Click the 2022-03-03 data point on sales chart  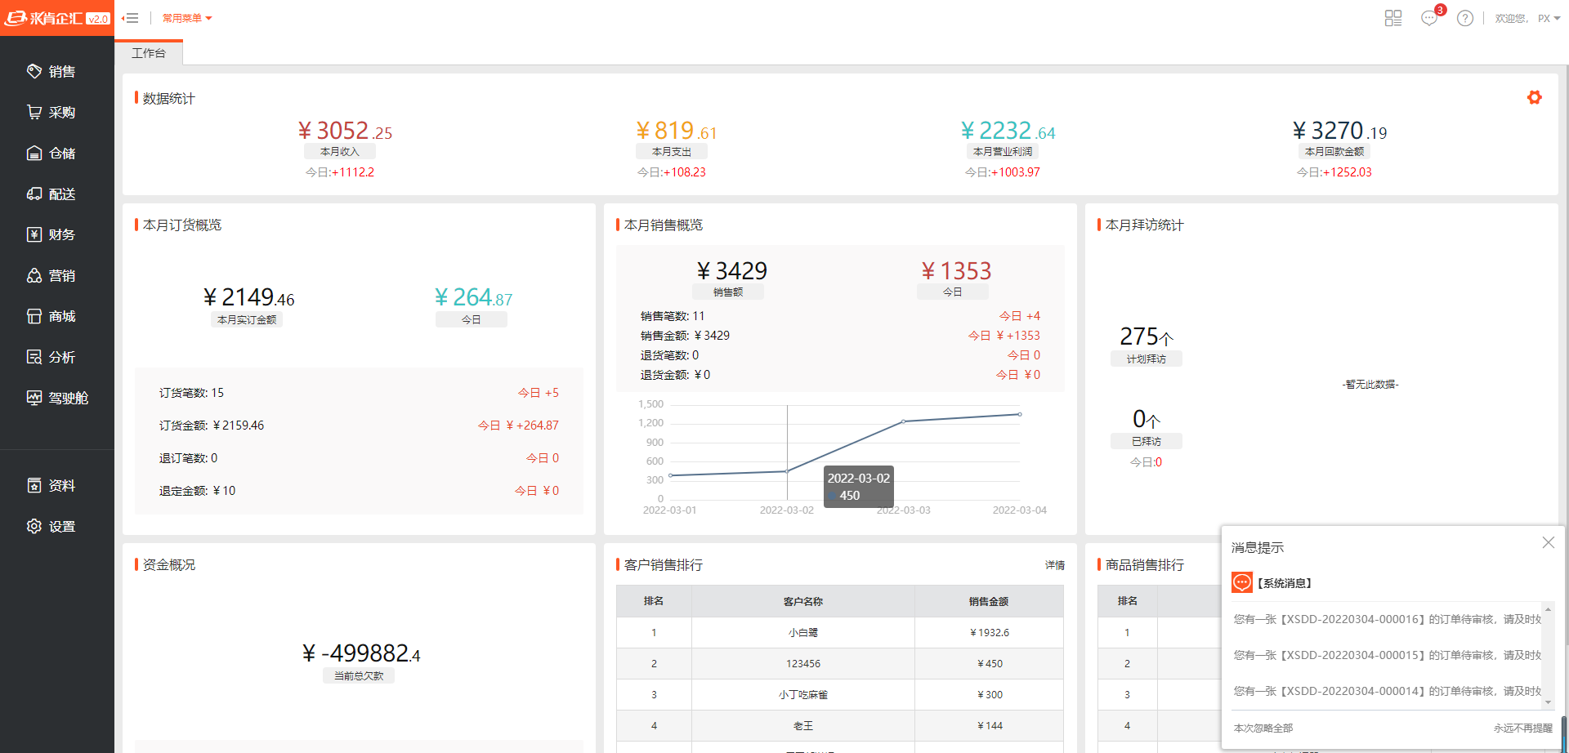(903, 421)
